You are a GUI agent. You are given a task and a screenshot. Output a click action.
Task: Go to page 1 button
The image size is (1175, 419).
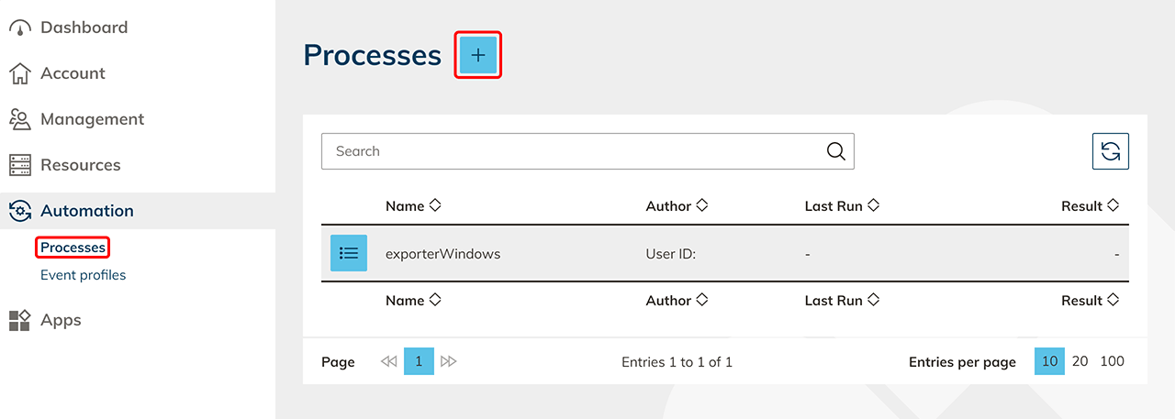[x=419, y=361]
